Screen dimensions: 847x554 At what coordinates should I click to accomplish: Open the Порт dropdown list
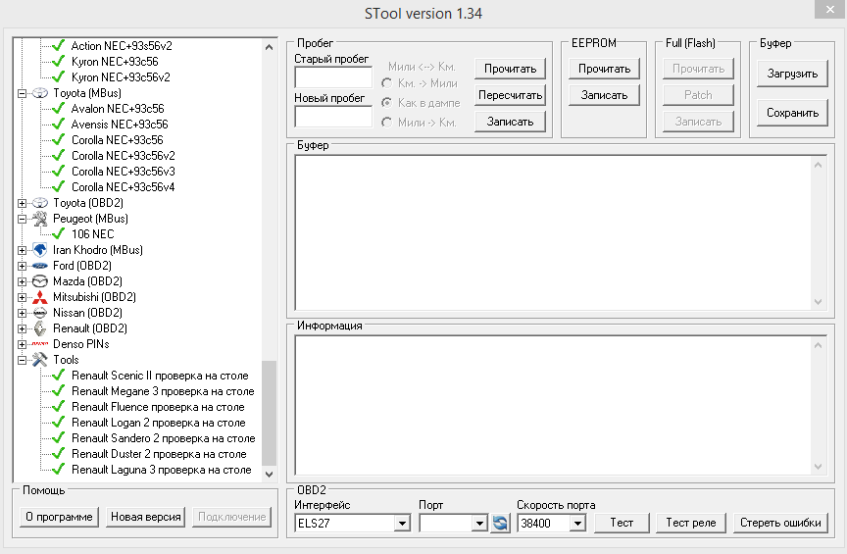[x=479, y=524]
